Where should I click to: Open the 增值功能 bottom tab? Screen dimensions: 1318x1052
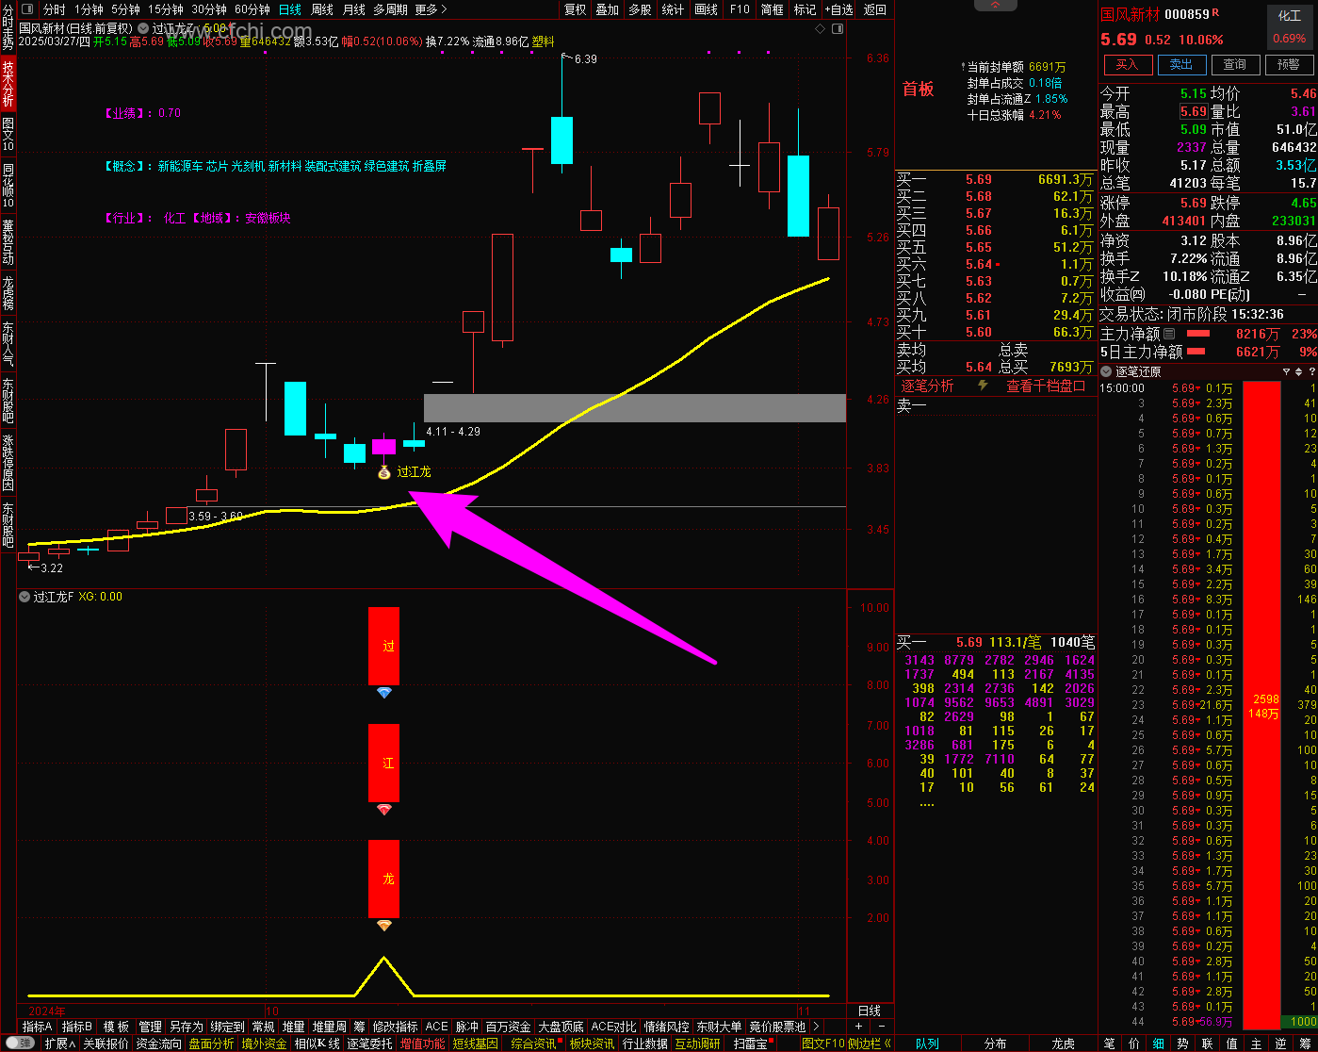pyautogui.click(x=423, y=1044)
